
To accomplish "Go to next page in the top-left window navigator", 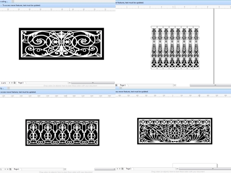I will coord(10,83).
